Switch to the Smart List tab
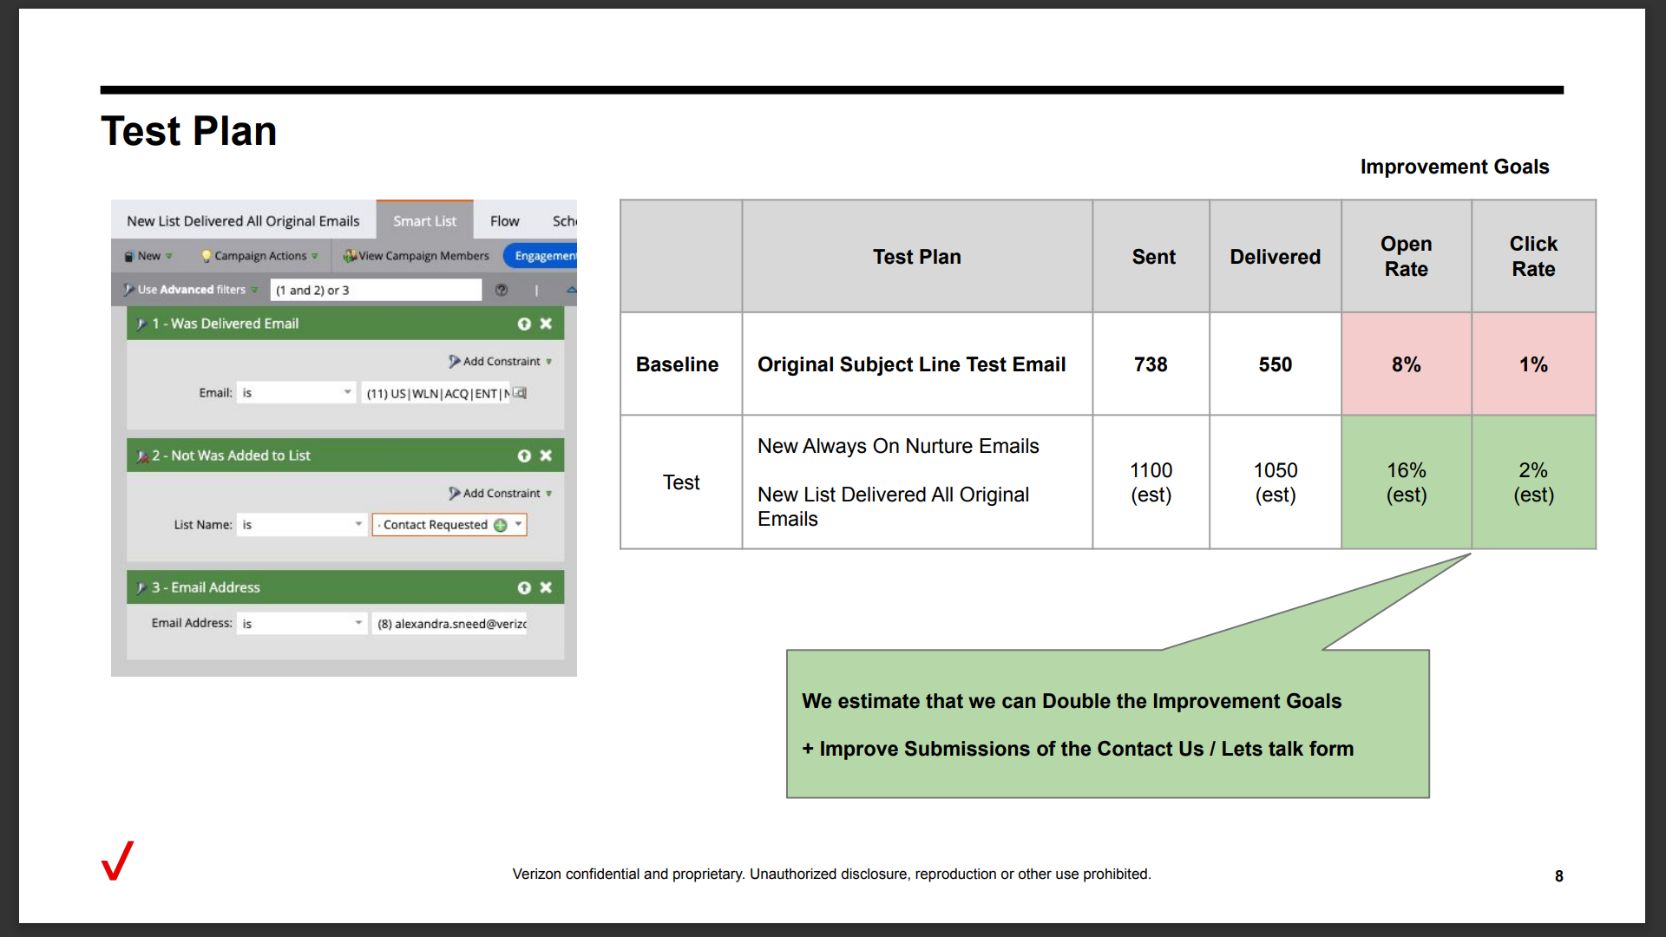Viewport: 1666px width, 937px height. [x=424, y=221]
